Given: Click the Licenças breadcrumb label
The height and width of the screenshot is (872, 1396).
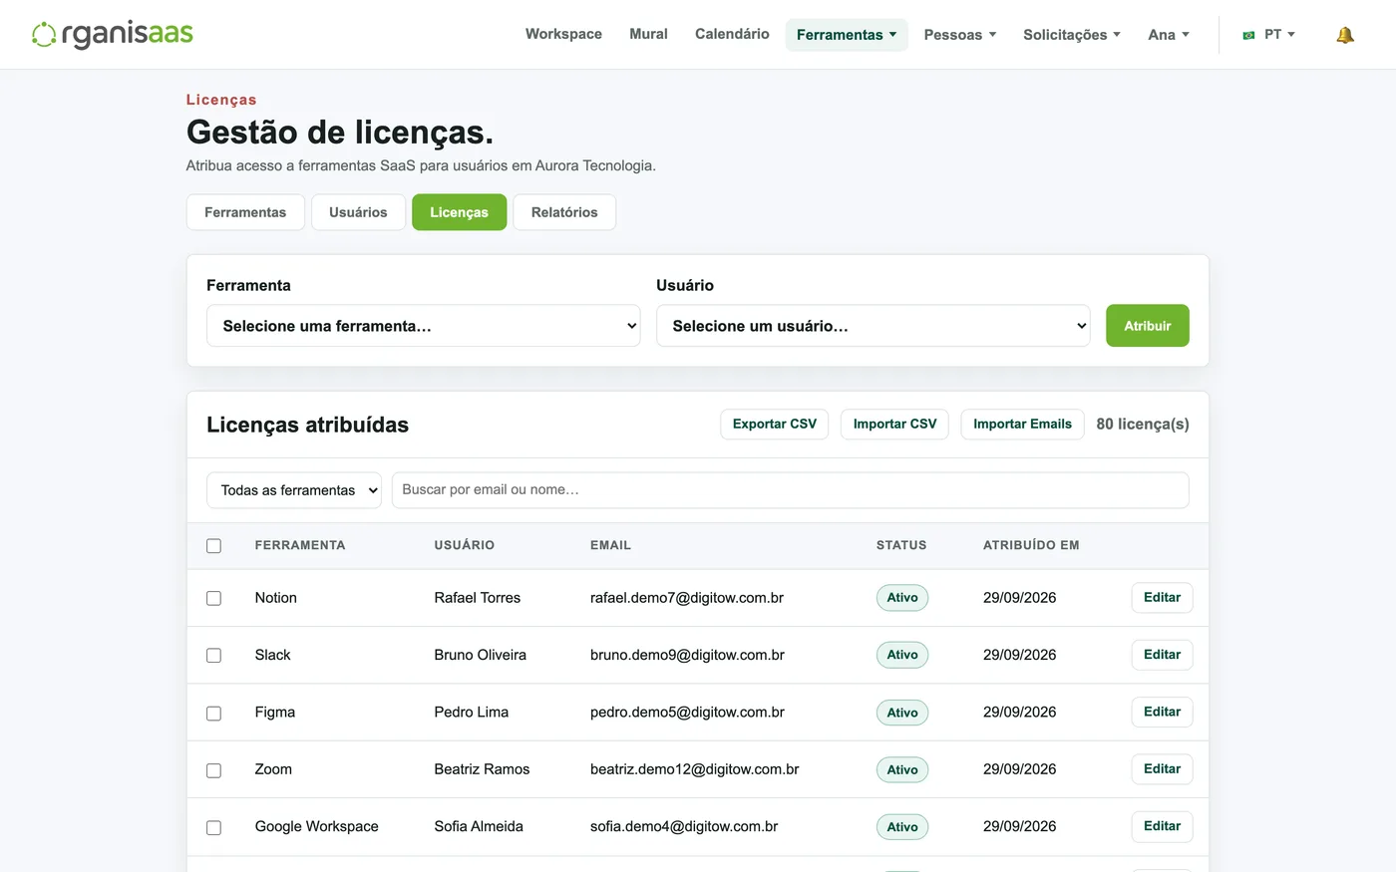Looking at the screenshot, I should pos(221,100).
